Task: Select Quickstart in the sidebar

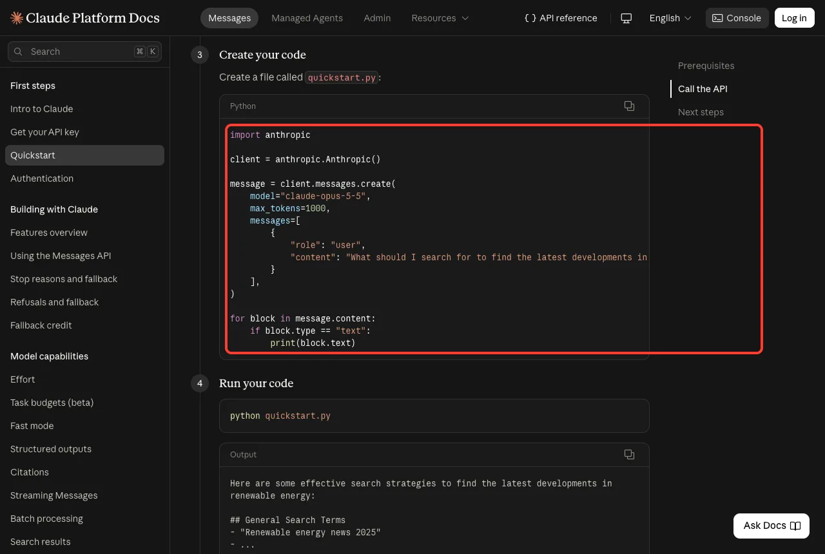Action: [x=84, y=155]
